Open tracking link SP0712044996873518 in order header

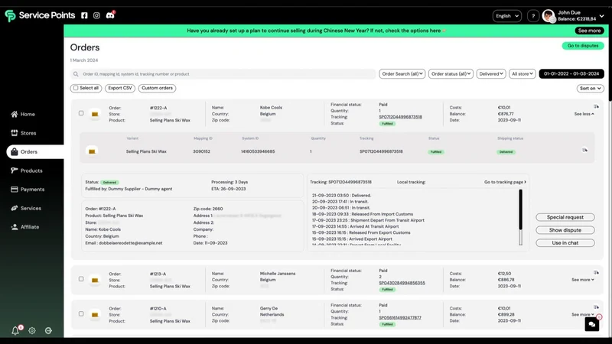(x=400, y=117)
